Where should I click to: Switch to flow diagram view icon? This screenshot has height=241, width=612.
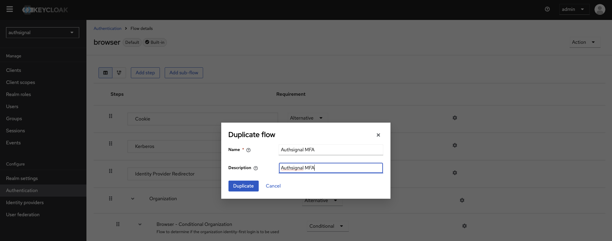click(119, 73)
